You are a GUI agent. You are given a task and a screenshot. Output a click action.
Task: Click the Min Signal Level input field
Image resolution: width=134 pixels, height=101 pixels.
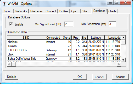point(69,24)
